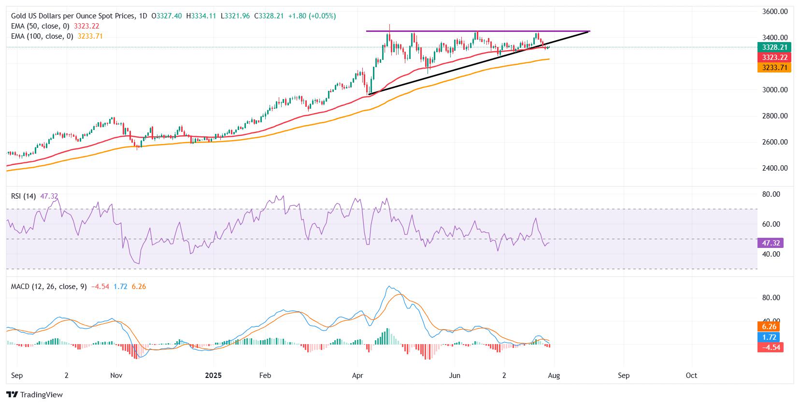Click the orange 6.26 MACD signal tag

click(769, 327)
